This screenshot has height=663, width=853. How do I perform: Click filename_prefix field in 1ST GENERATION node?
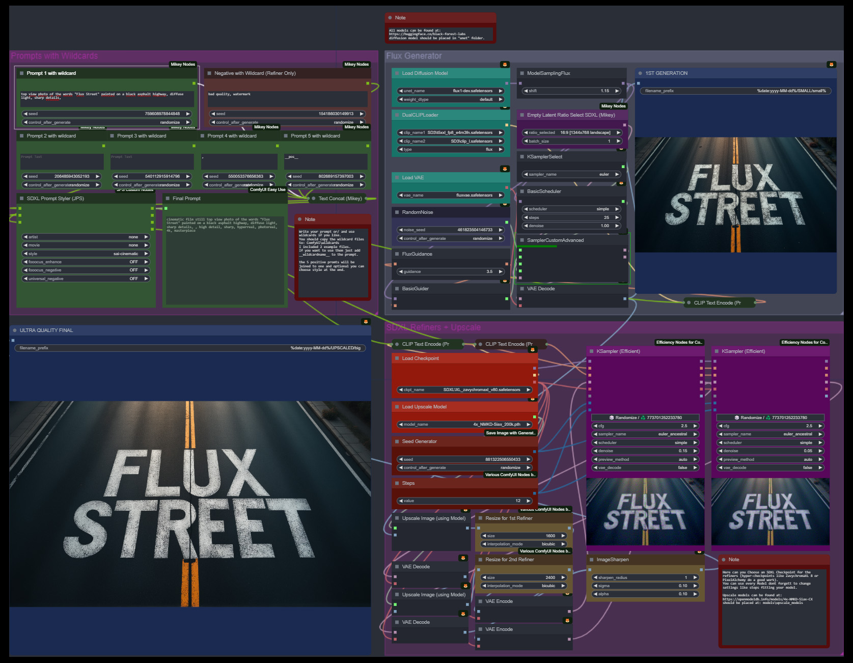(735, 91)
